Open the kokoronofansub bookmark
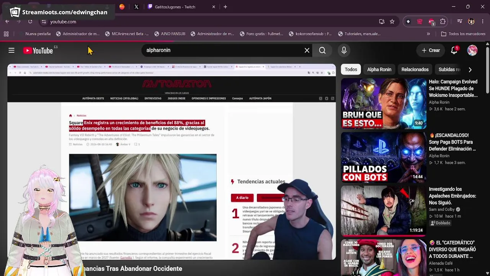The image size is (490, 276). pos(310,34)
